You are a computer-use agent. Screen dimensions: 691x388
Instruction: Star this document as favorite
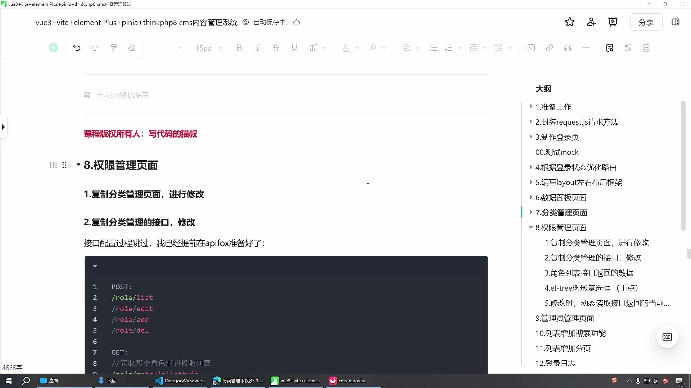coord(570,22)
